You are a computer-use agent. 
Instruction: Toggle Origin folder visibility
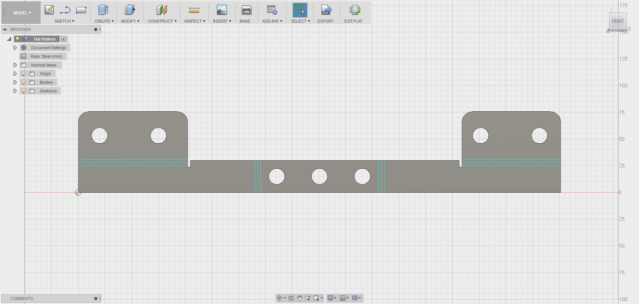(23, 74)
